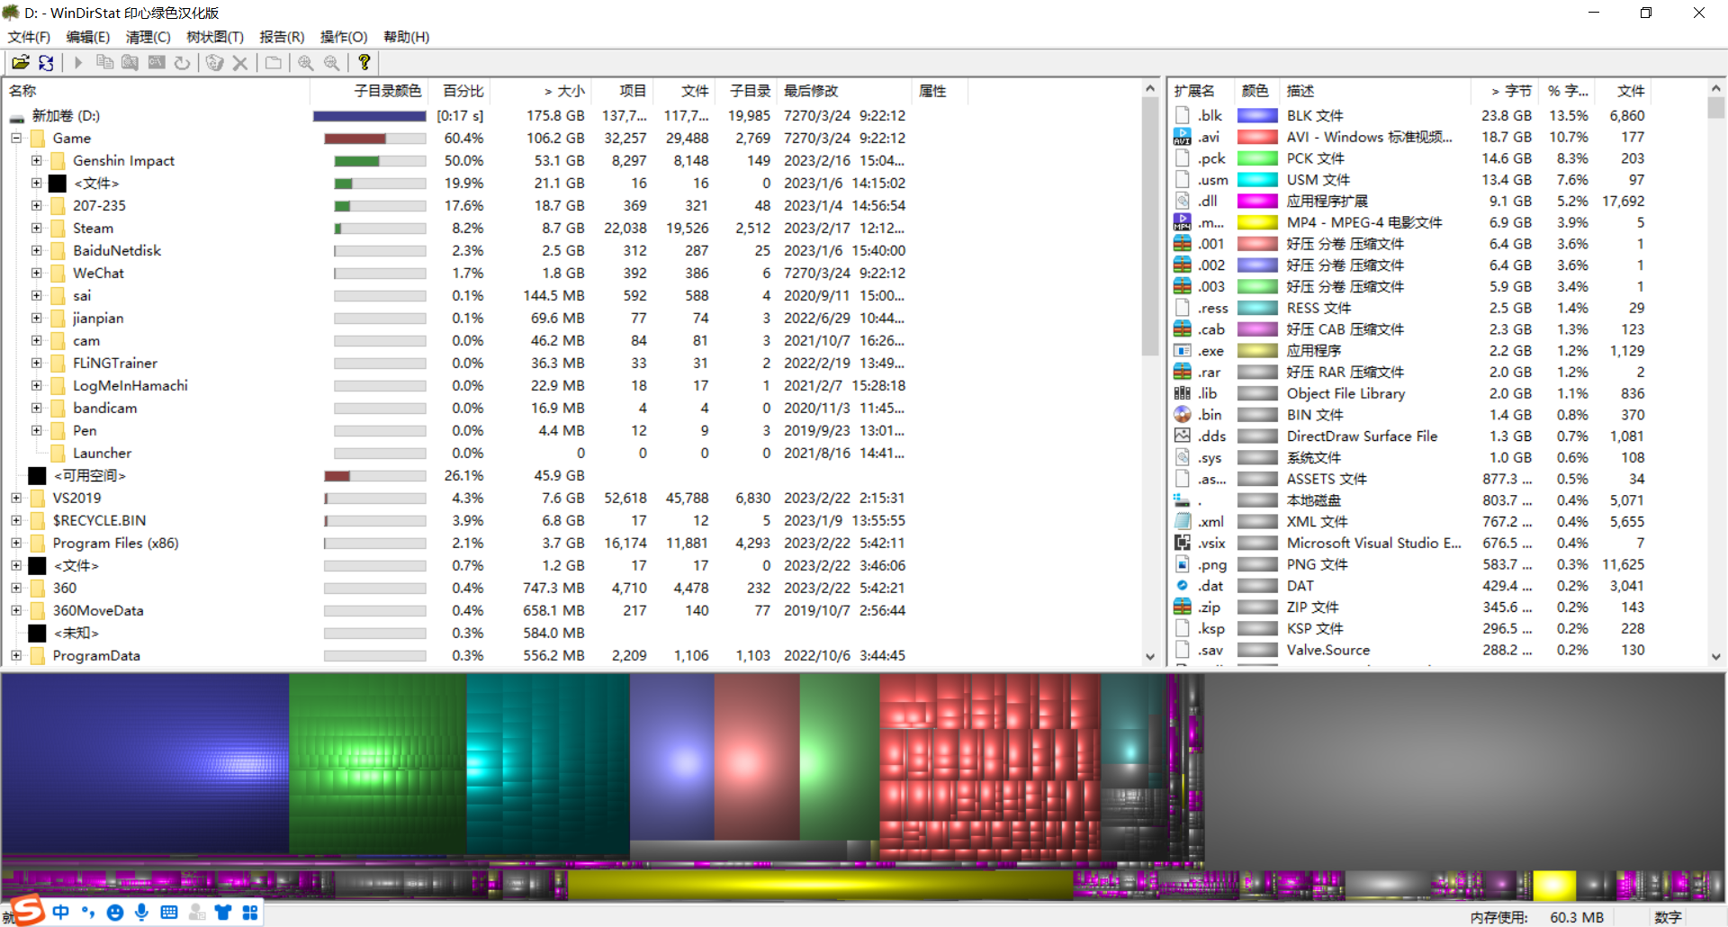Click the Refresh selected toolbar icon
Image resolution: width=1728 pixels, height=927 pixels.
tap(183, 62)
